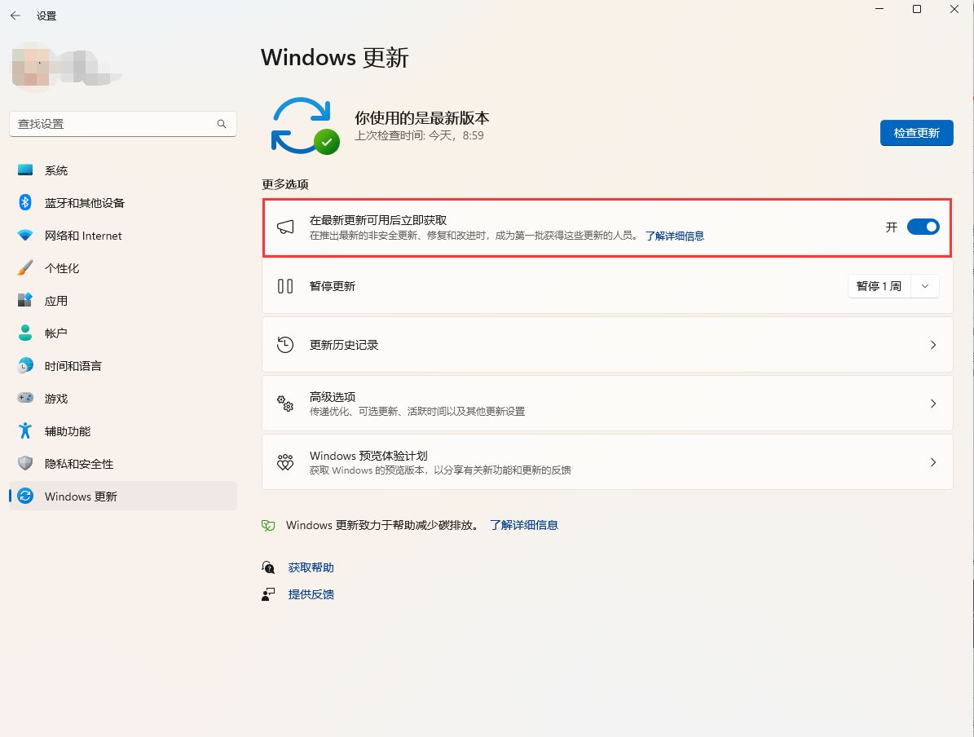Click the Bluetooth and other devices icon
This screenshot has width=974, height=737.
click(x=25, y=202)
